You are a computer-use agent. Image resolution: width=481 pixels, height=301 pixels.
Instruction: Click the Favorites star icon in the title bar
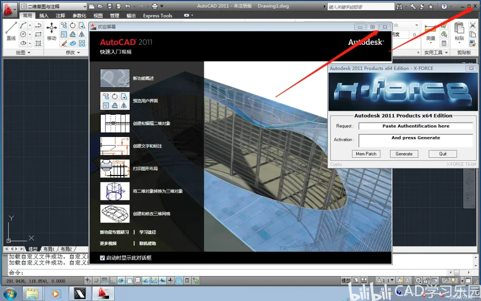point(431,6)
